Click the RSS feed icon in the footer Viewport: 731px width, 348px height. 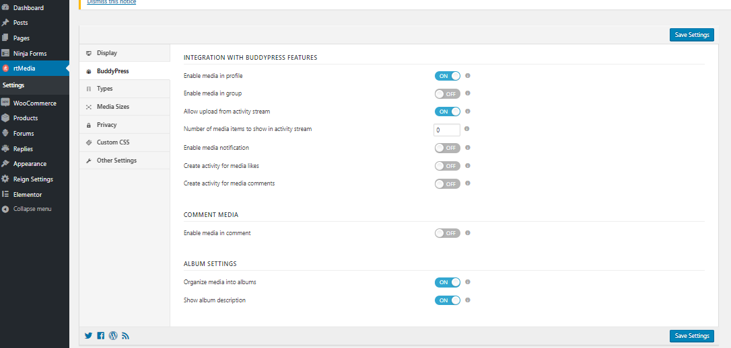click(x=125, y=335)
